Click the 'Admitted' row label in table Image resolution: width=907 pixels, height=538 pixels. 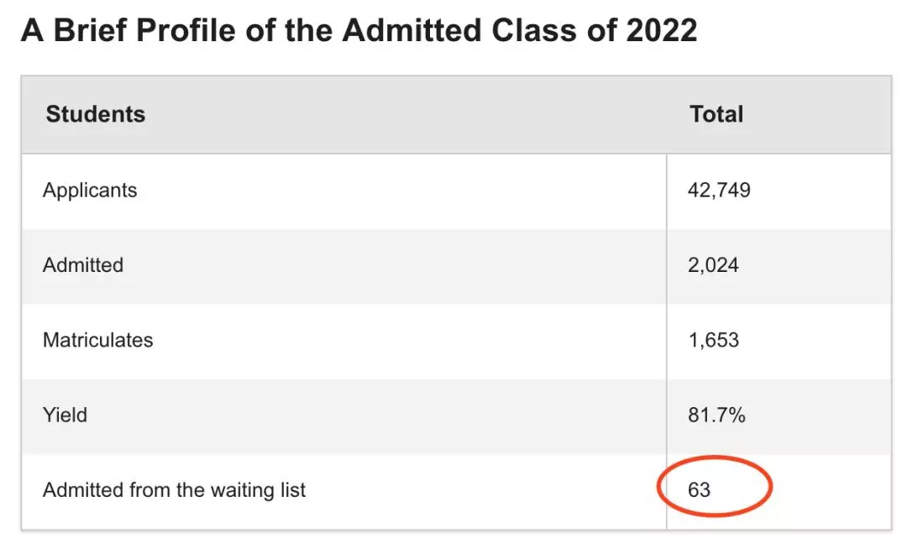[83, 265]
